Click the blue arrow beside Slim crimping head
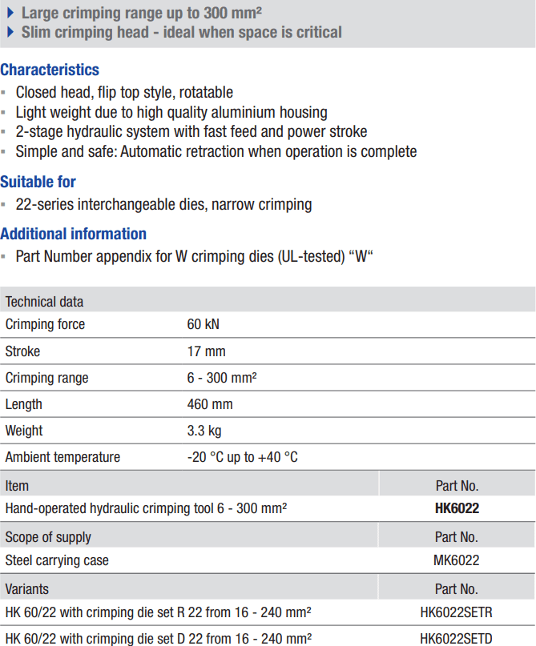The height and width of the screenshot is (646, 536). coord(10,33)
